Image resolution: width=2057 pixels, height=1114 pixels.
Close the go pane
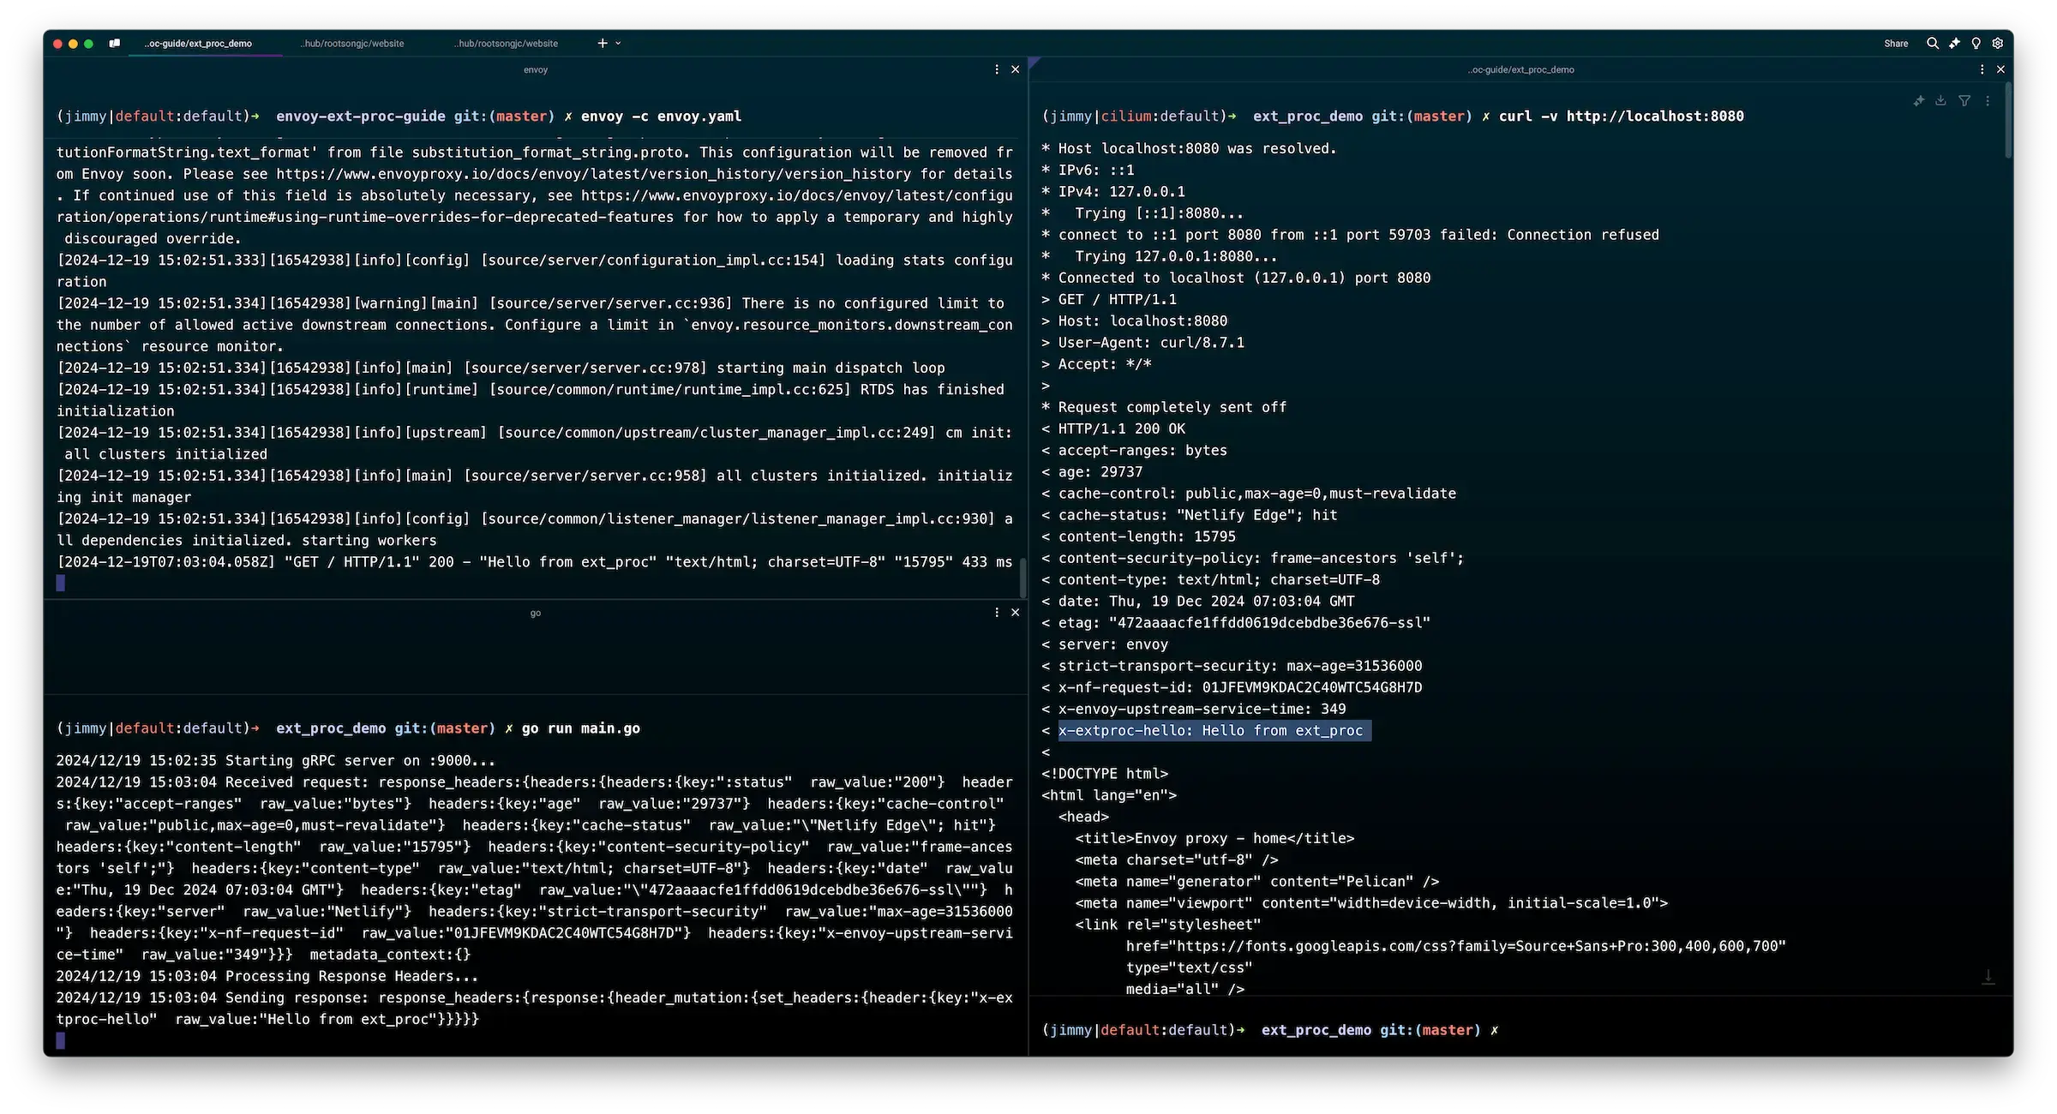[1016, 613]
